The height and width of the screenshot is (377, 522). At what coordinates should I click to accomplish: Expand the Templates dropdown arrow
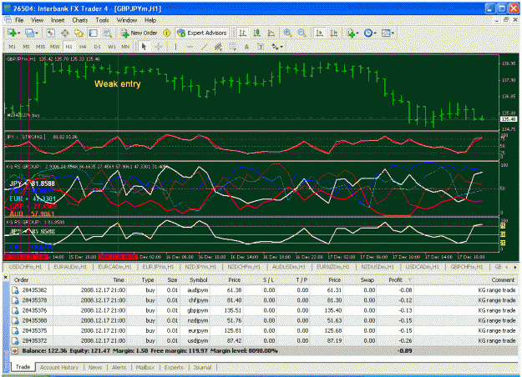click(393, 33)
